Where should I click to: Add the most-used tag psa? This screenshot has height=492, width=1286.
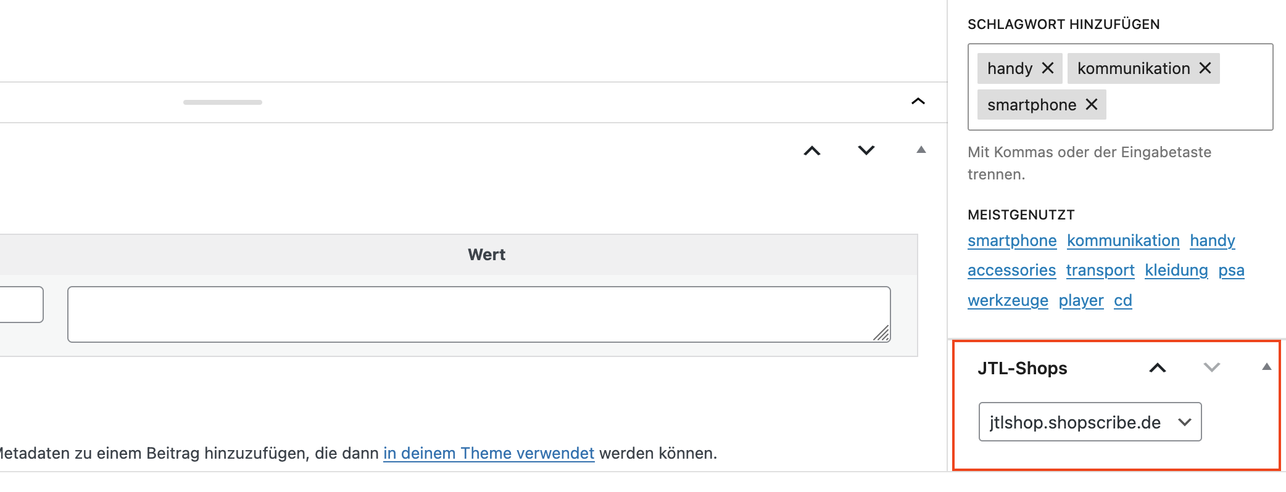[x=1231, y=271]
